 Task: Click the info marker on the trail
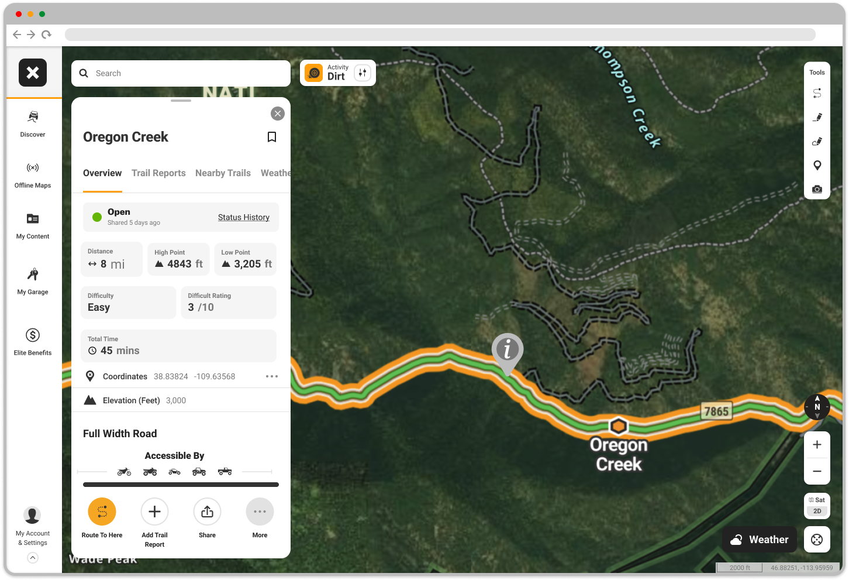pyautogui.click(x=508, y=353)
